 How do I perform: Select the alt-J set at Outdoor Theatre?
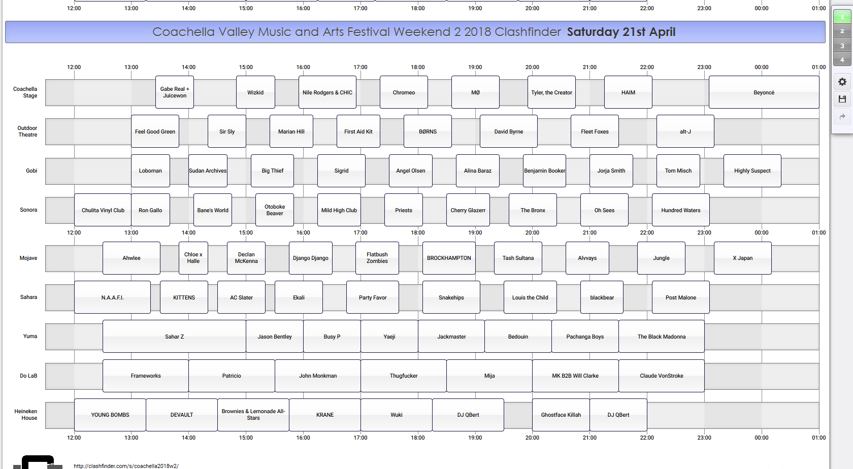click(685, 131)
